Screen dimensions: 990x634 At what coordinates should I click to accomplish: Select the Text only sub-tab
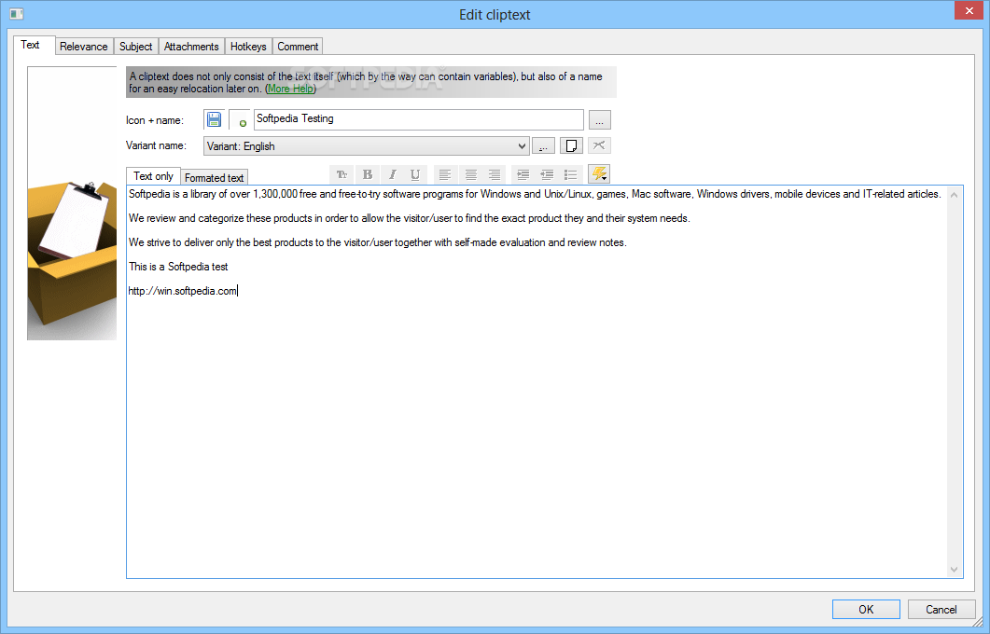click(x=153, y=176)
